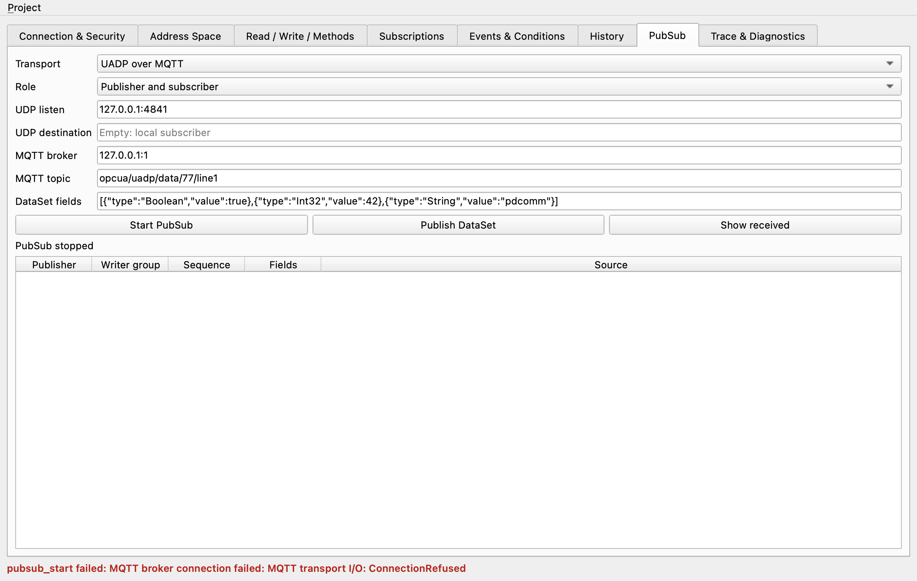Open the Project menu
Image resolution: width=917 pixels, height=581 pixels.
point(24,8)
